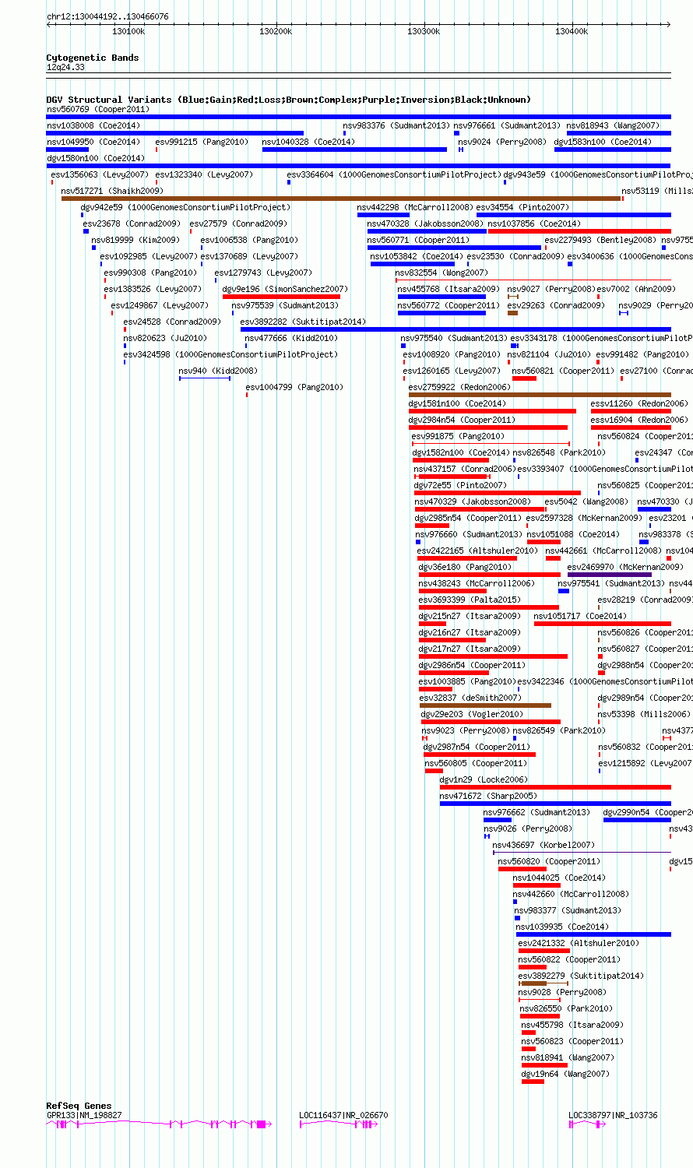This screenshot has width=693, height=1168.
Task: Open the esv2279493 (Bentley2008) label
Action: click(601, 240)
